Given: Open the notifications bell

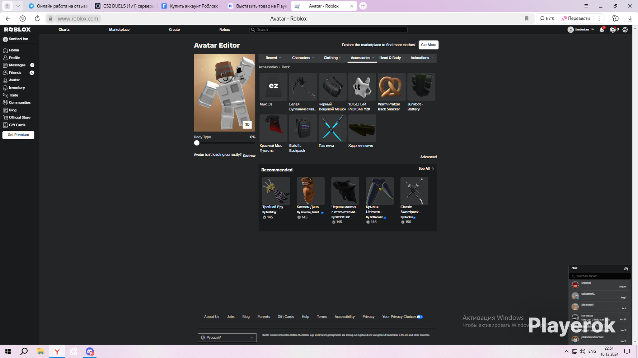Looking at the screenshot, I should (x=602, y=30).
